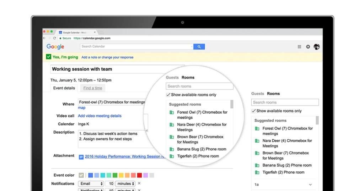Close the Google Calendar browser tab

(95, 32)
